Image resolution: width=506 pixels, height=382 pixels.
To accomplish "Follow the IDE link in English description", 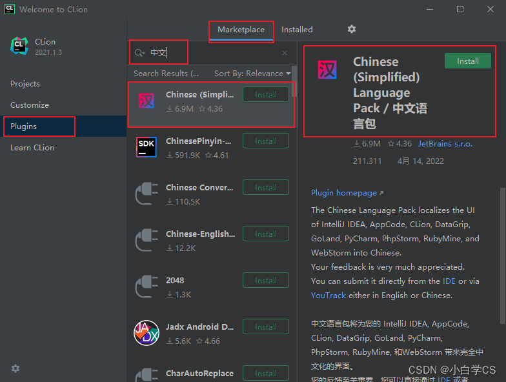I will click(449, 281).
